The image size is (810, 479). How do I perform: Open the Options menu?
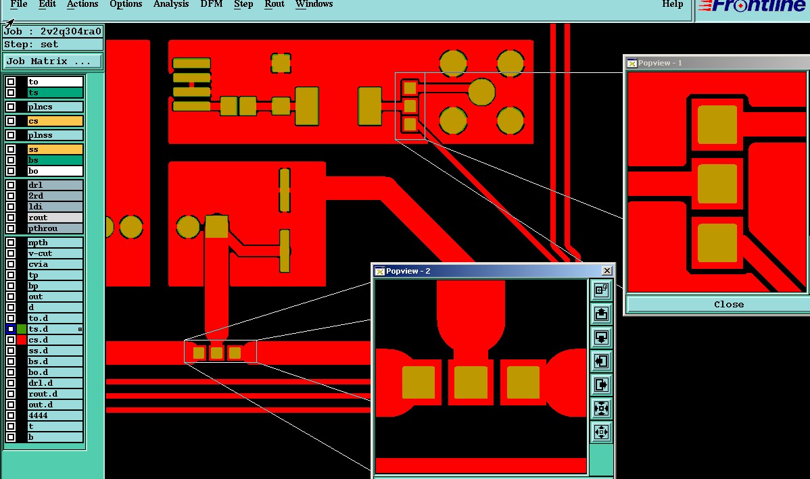(x=126, y=4)
